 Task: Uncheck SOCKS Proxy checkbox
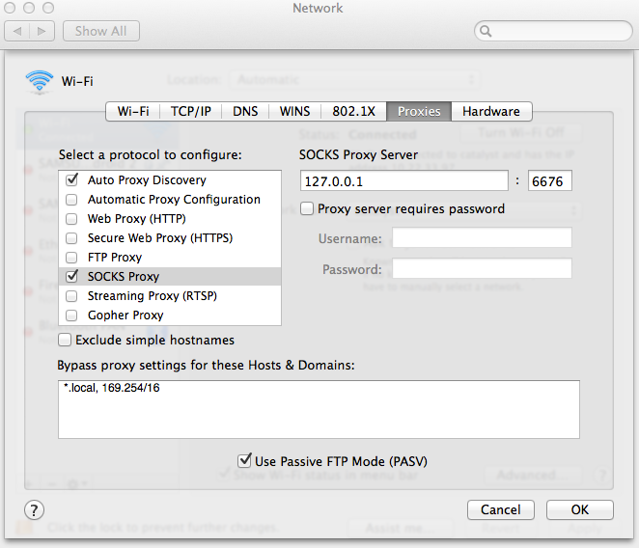[71, 276]
